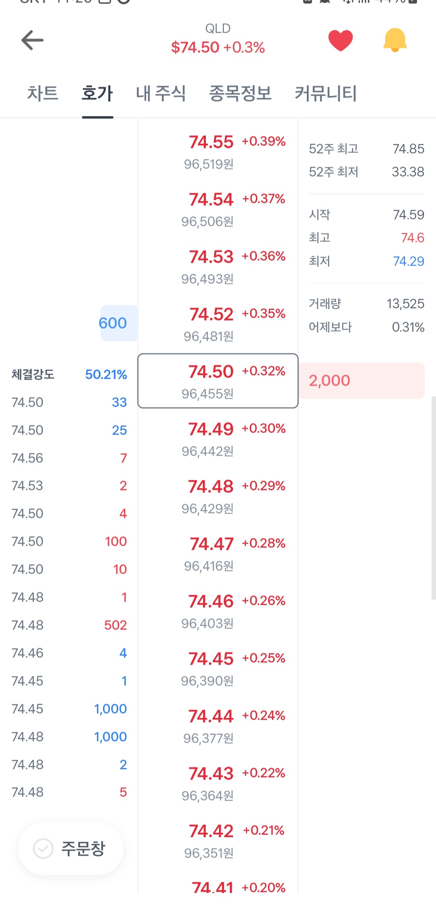
Task: Switch to the 종목정보 tab
Action: tap(240, 93)
